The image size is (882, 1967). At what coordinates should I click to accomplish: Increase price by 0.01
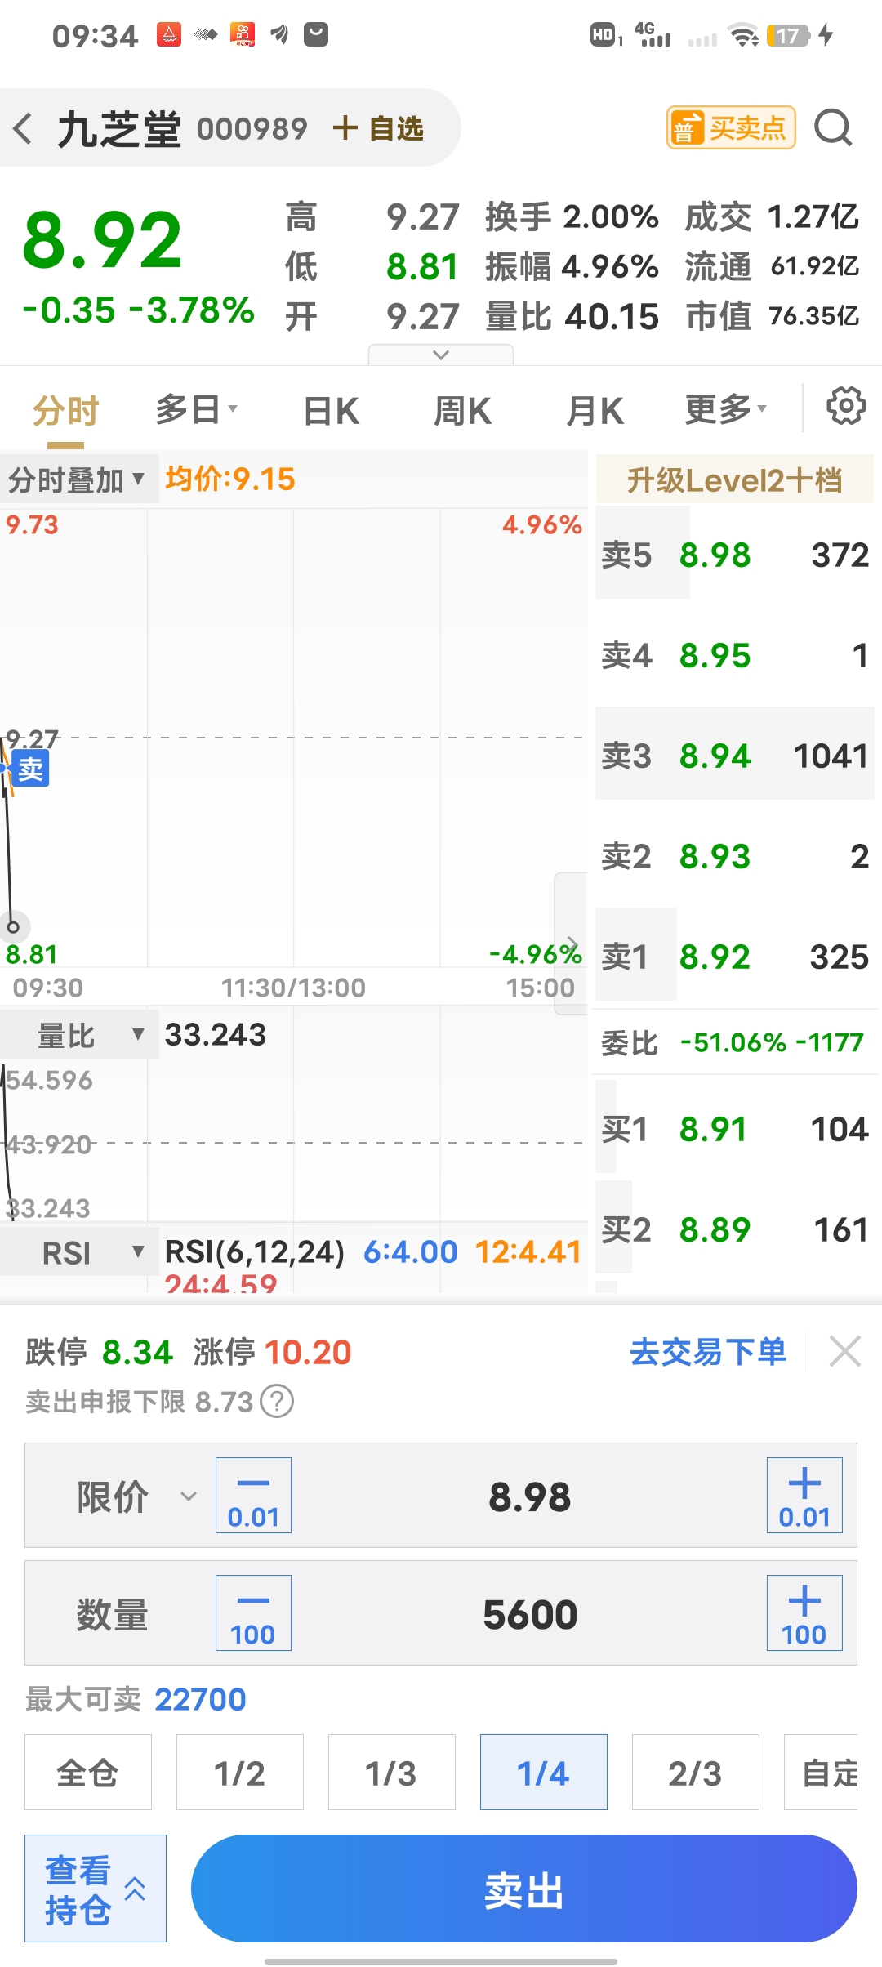click(804, 1496)
